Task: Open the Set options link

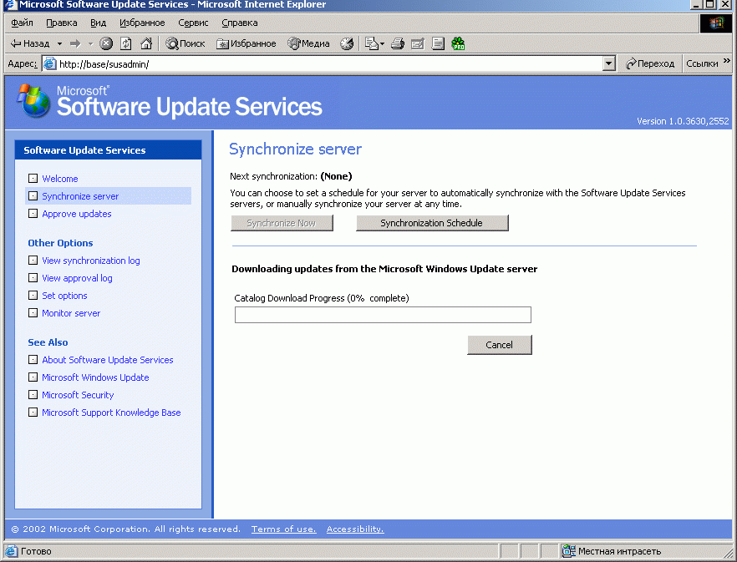Action: 64,296
